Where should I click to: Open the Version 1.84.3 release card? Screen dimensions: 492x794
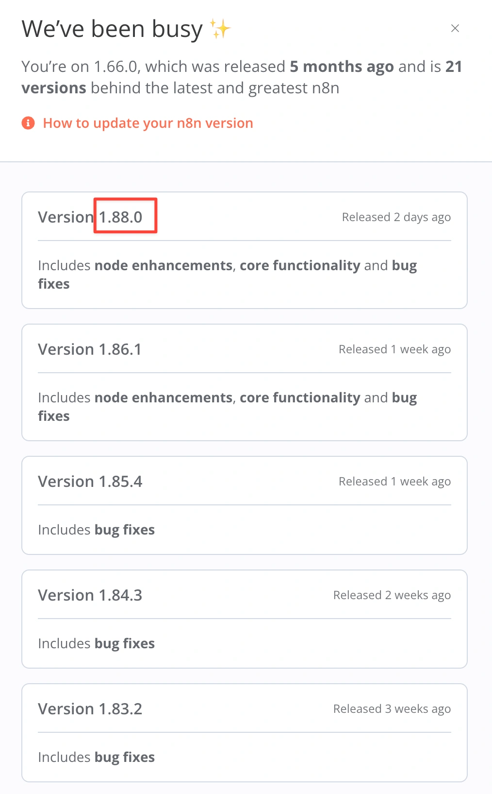pyautogui.click(x=245, y=619)
